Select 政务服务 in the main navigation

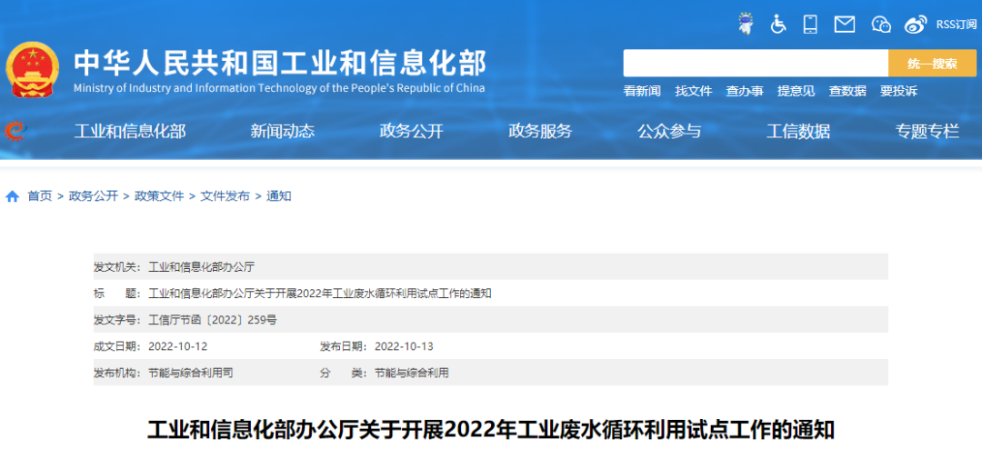pyautogui.click(x=540, y=131)
